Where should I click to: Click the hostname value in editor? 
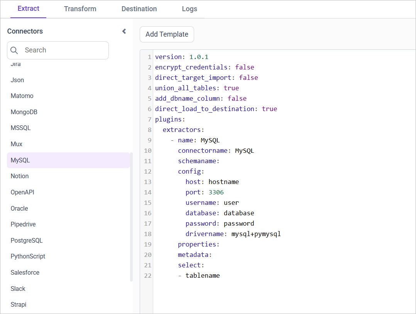click(223, 182)
